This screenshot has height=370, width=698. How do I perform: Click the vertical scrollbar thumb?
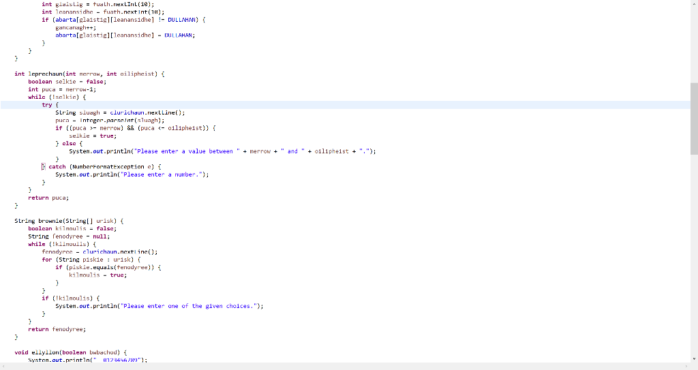(694, 119)
